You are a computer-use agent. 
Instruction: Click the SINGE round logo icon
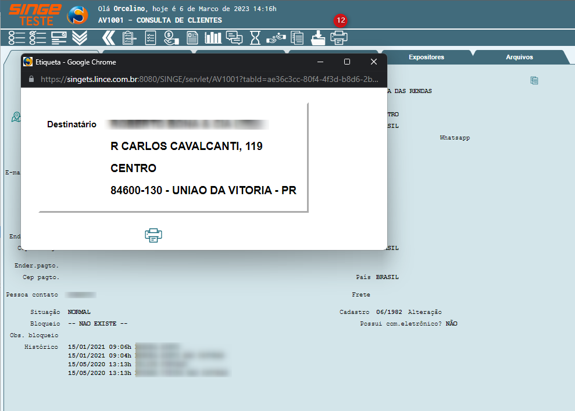[x=77, y=16]
